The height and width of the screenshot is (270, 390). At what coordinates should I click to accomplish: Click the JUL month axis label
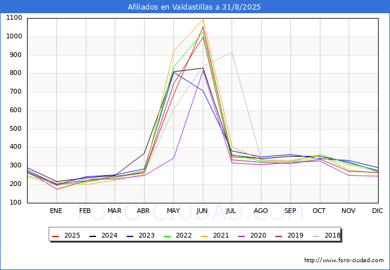tap(231, 211)
